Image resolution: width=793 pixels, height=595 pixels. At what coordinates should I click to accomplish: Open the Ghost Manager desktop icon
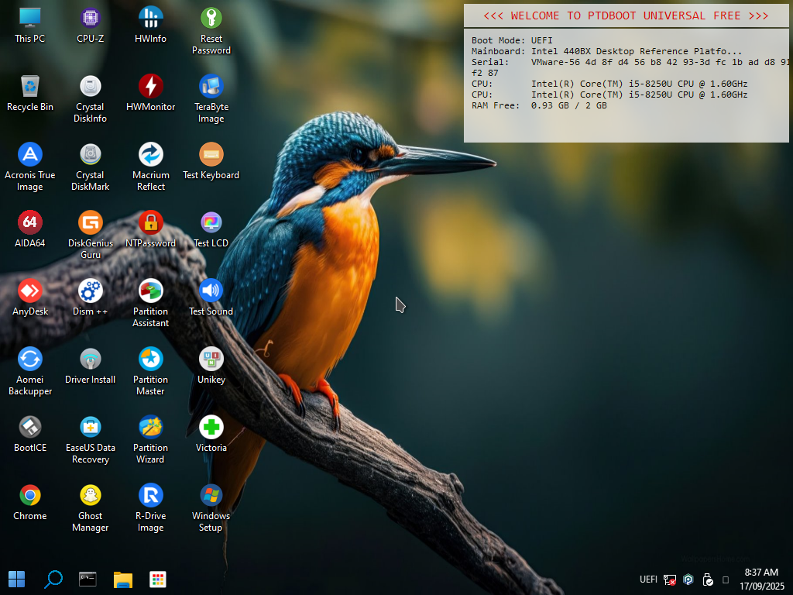click(91, 495)
